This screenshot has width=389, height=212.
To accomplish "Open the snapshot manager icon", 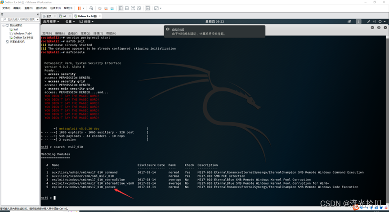I will (112, 8).
